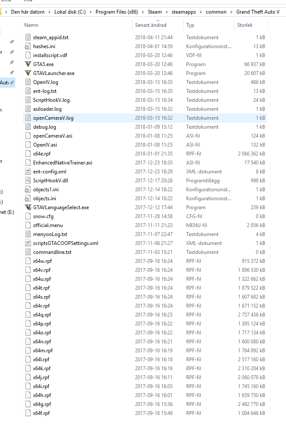Click the GTAVLanguageSelect.exe icon
Viewport: 286px width, 426px height.
28,207
